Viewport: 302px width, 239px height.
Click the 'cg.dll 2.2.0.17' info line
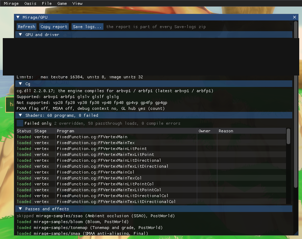pyautogui.click(x=115, y=91)
